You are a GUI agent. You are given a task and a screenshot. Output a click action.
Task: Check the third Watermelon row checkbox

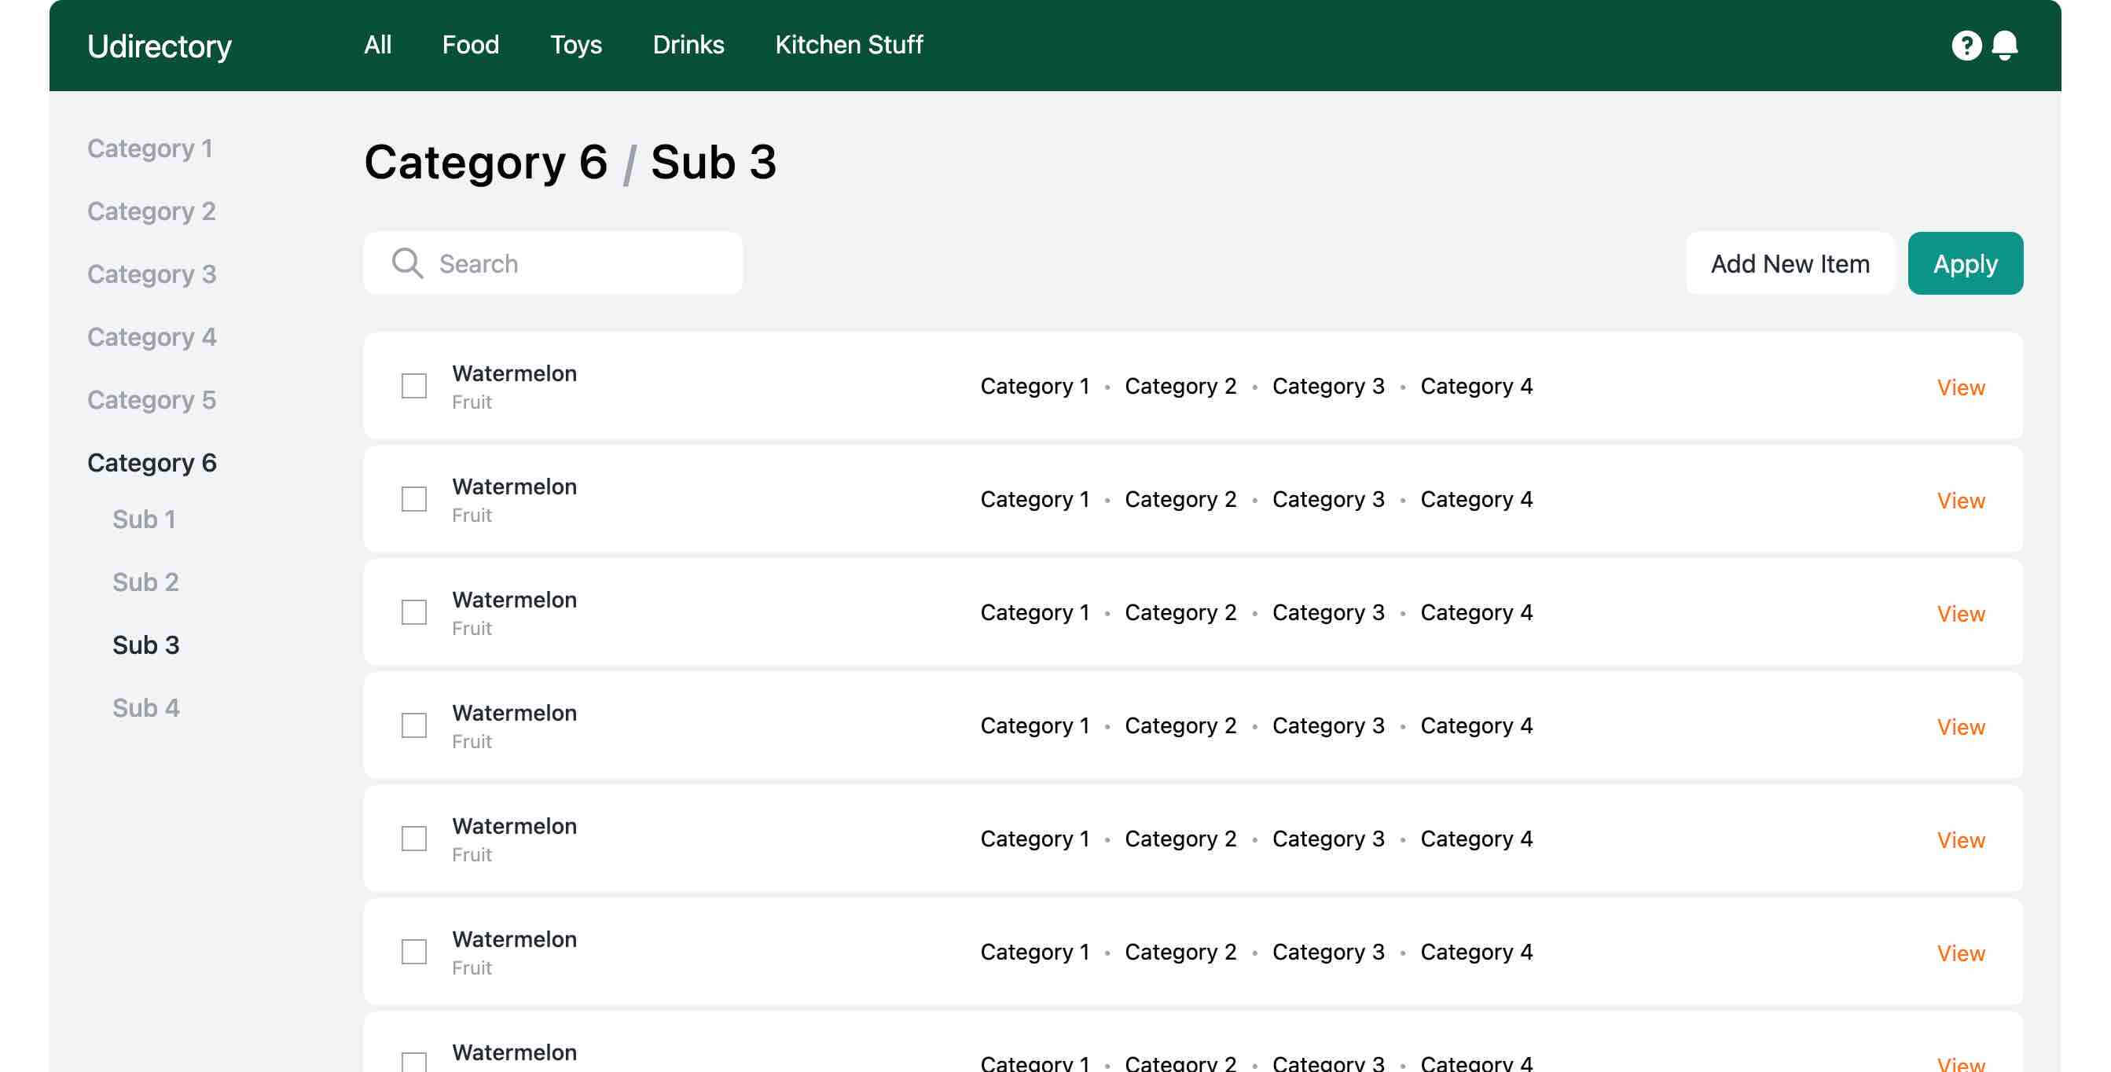pyautogui.click(x=414, y=612)
